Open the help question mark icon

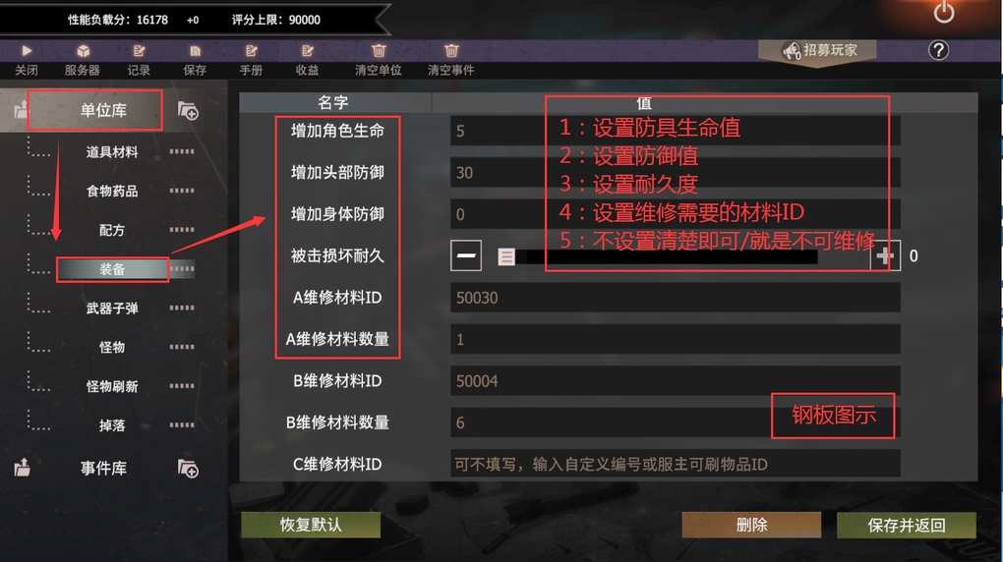[938, 50]
